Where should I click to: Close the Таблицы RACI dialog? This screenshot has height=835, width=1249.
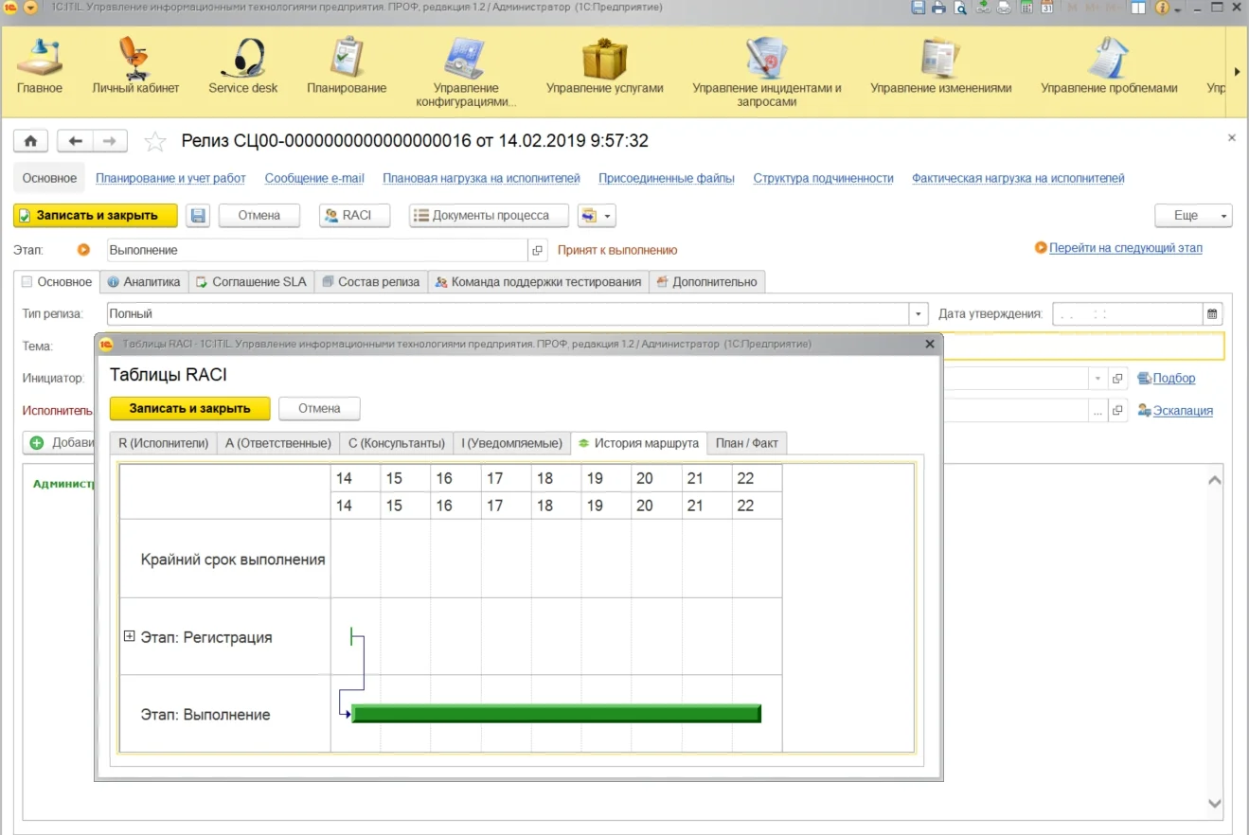pyautogui.click(x=930, y=345)
